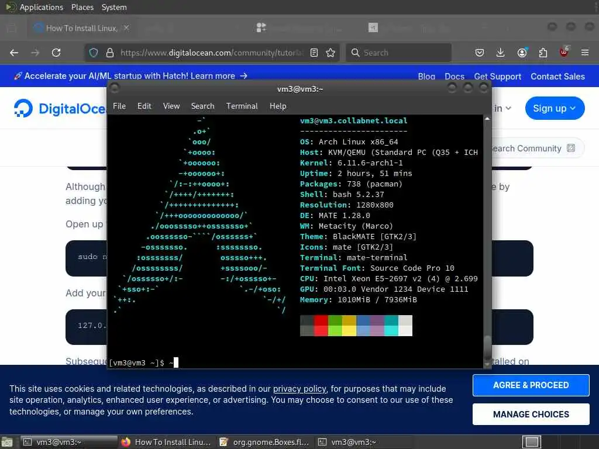Click the "Memory: 1010MiB / 7936MiB" line
This screenshot has width=599, height=449.
359,300
